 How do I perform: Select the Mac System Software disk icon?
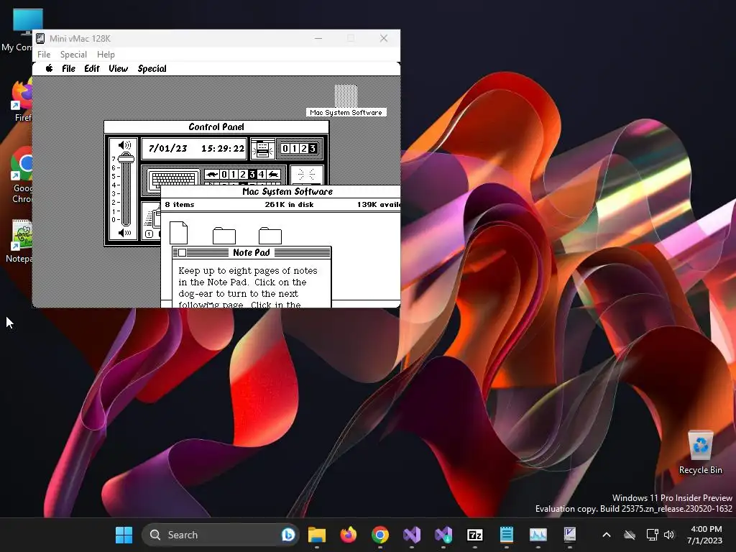[346, 96]
